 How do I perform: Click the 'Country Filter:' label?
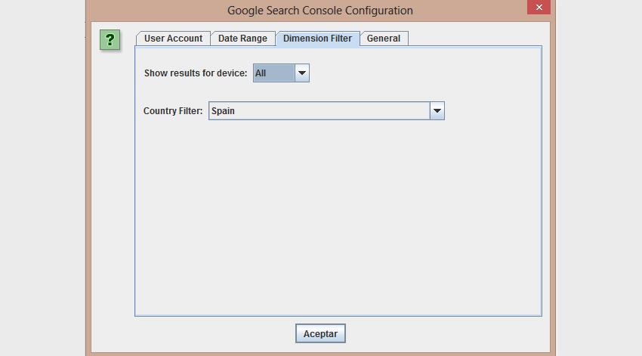173,111
